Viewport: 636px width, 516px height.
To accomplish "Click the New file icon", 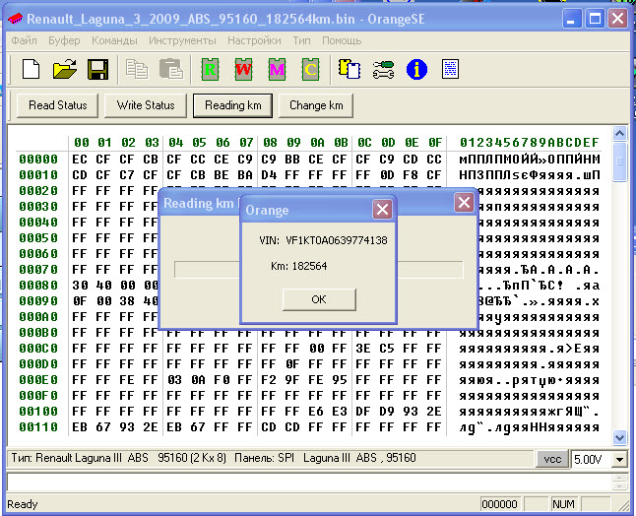I will click(x=31, y=69).
